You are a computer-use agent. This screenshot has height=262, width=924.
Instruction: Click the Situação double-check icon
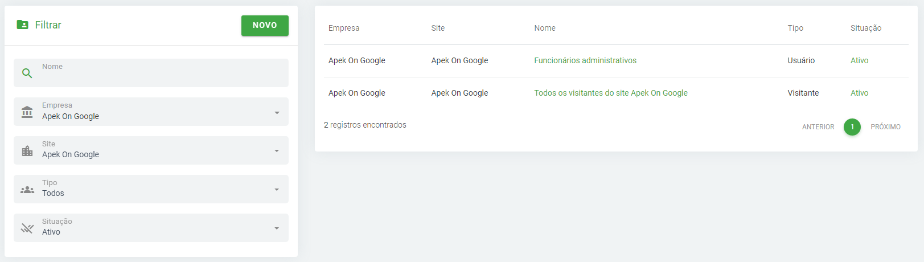pyautogui.click(x=27, y=228)
